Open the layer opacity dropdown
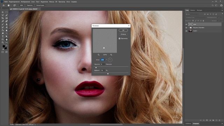 click(219, 17)
